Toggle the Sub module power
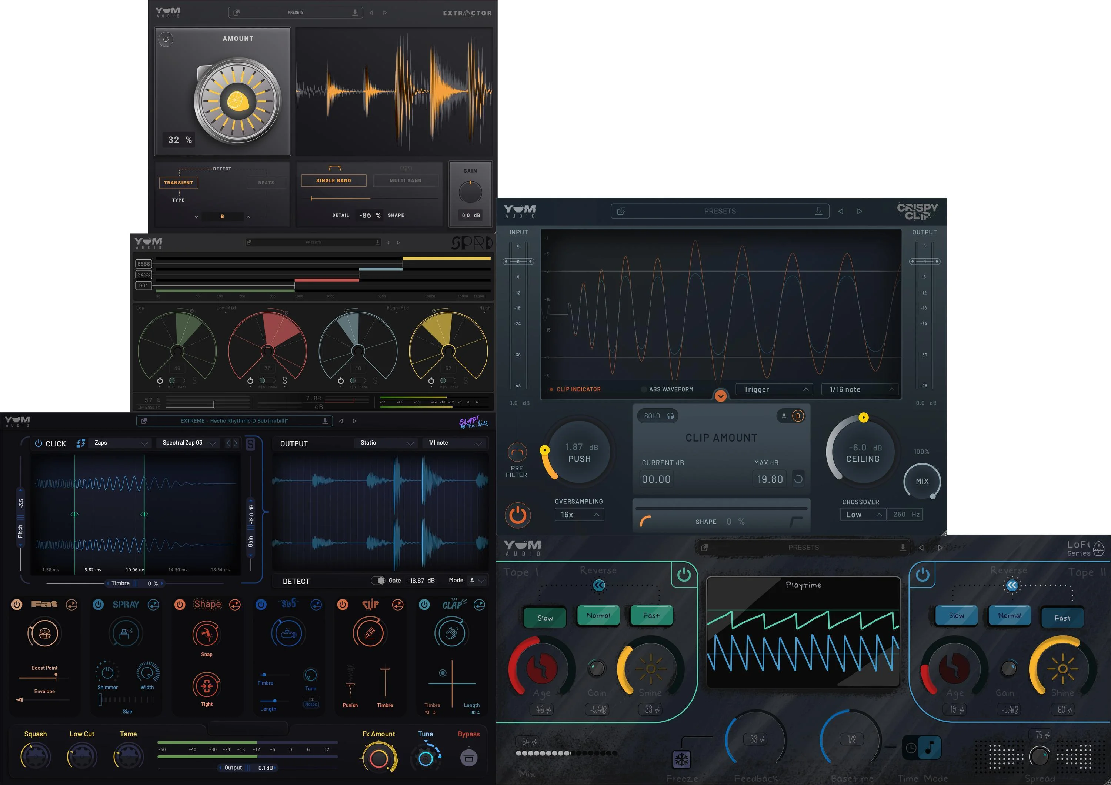 pos(261,605)
